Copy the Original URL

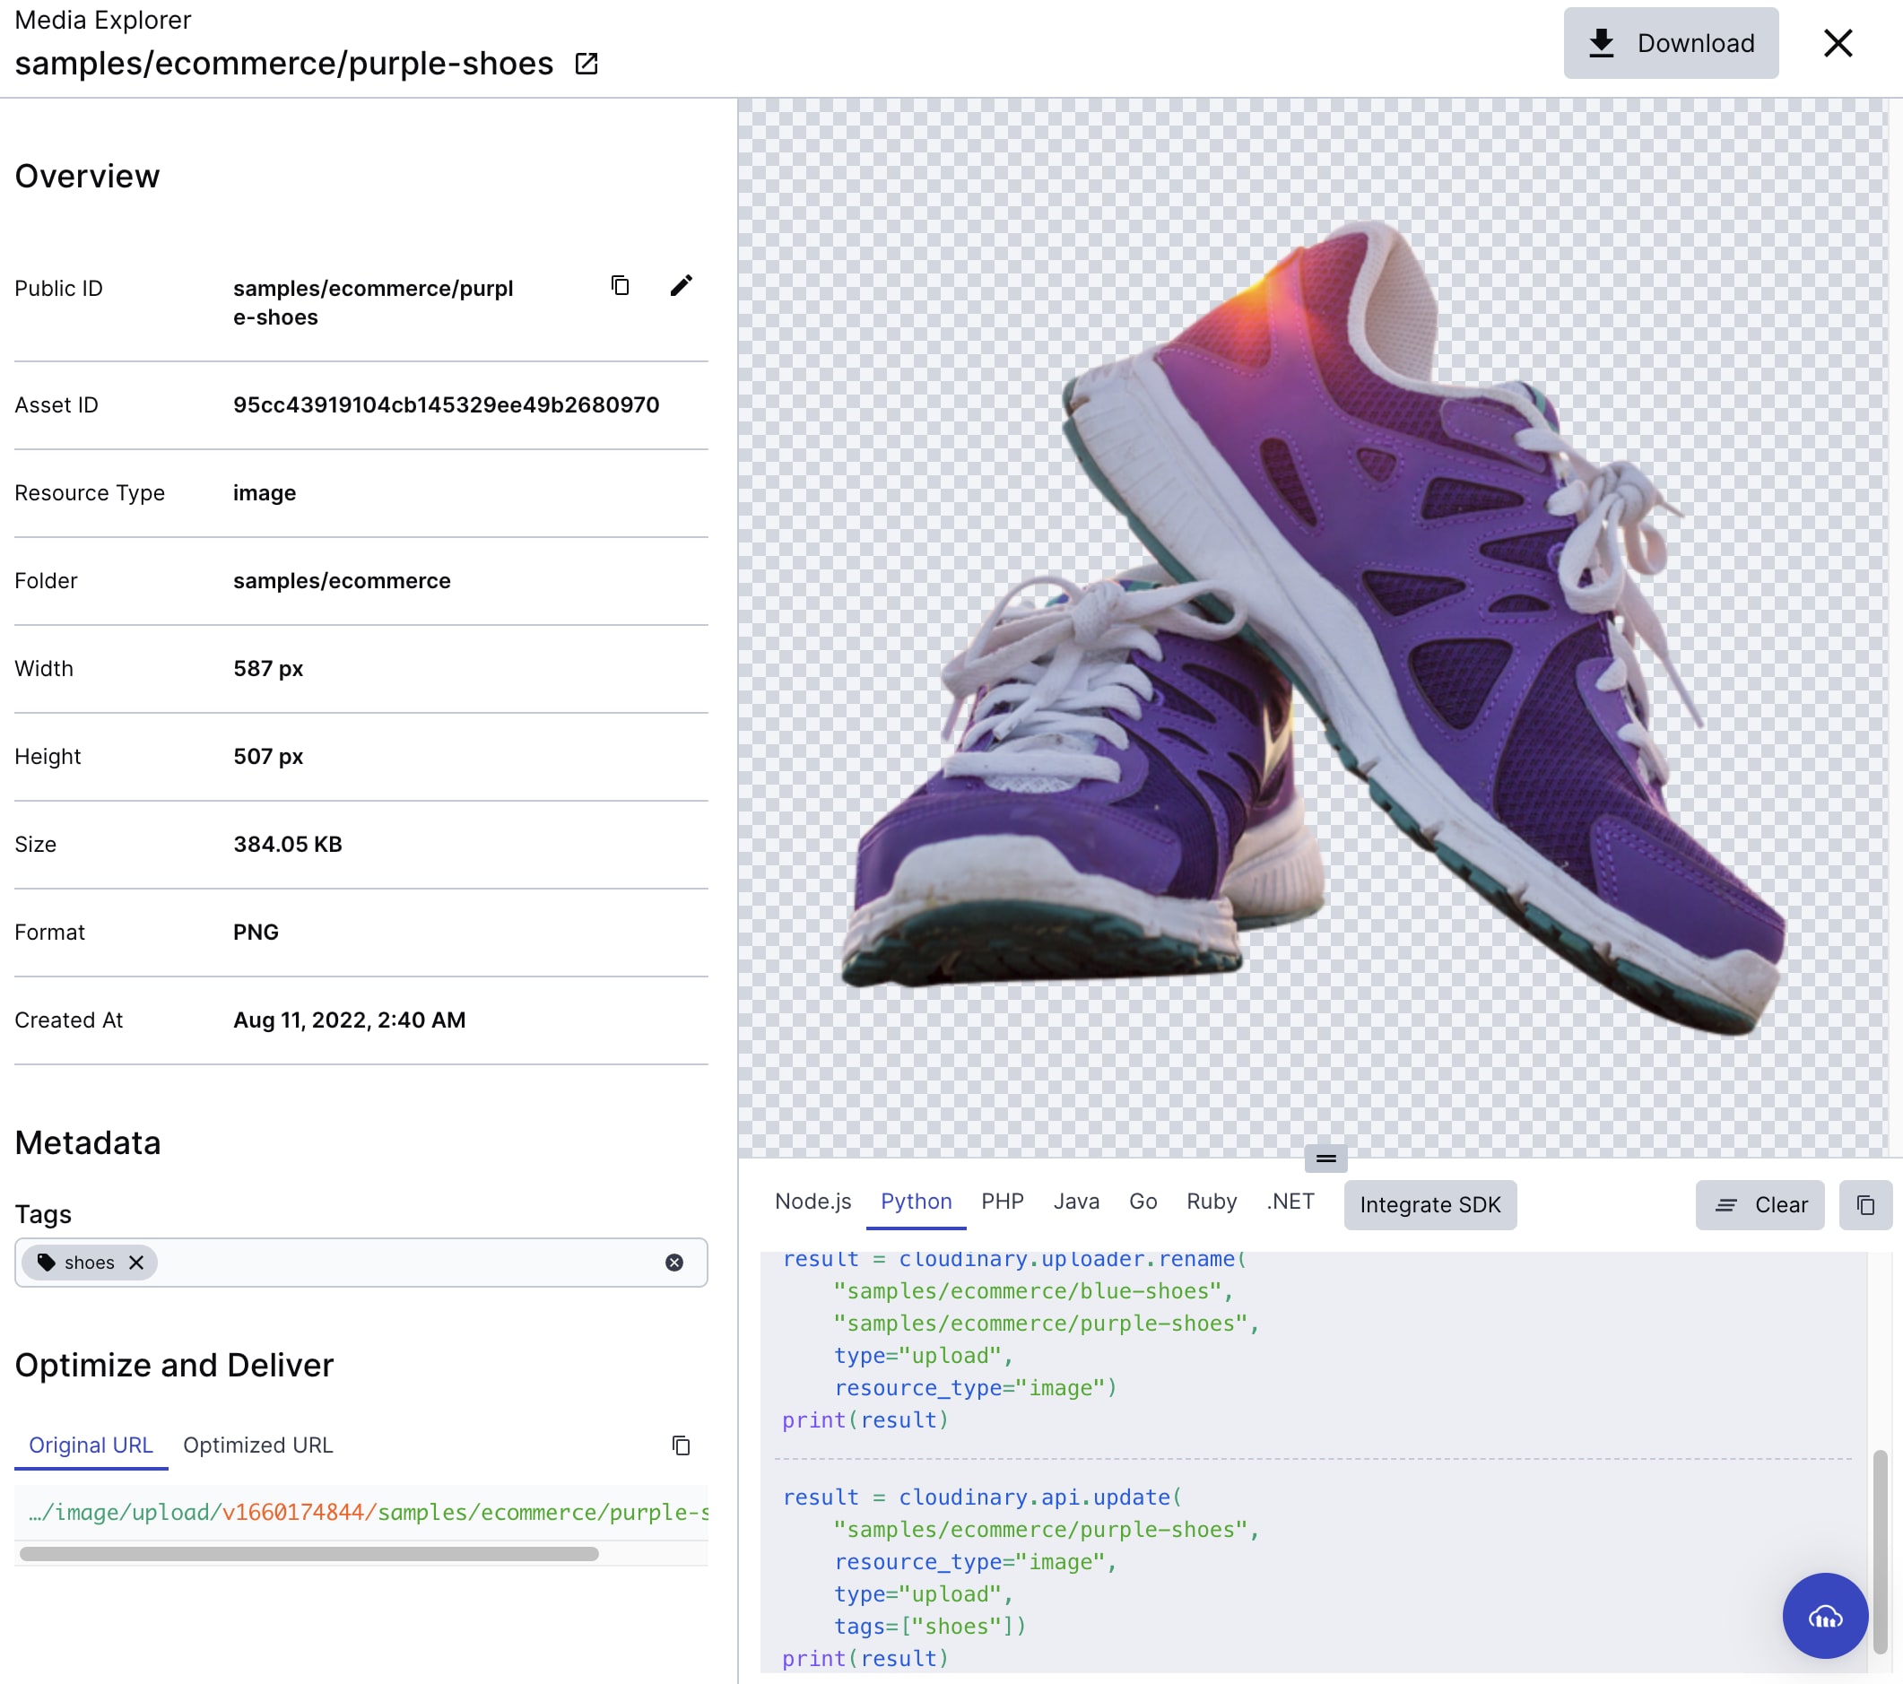(x=681, y=1445)
